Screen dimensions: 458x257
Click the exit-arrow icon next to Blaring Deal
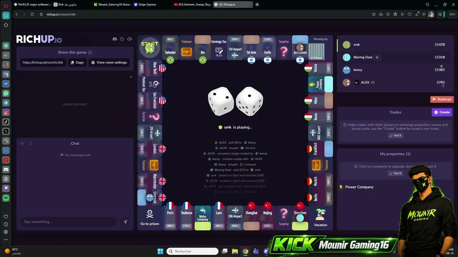(x=377, y=57)
